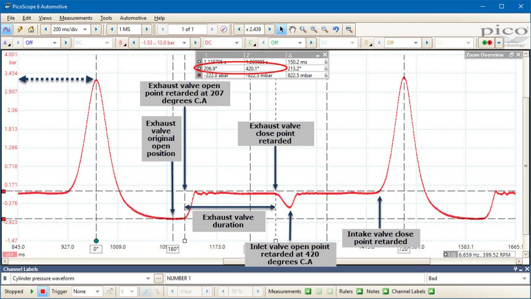Open the Automotive menu
Screen dimensions: 531x299
coord(133,18)
